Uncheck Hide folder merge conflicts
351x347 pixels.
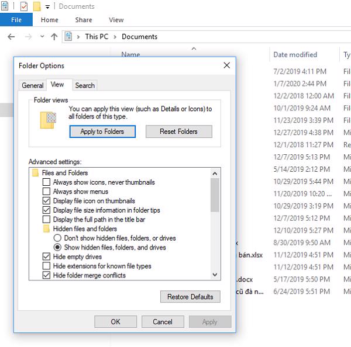coord(46,275)
